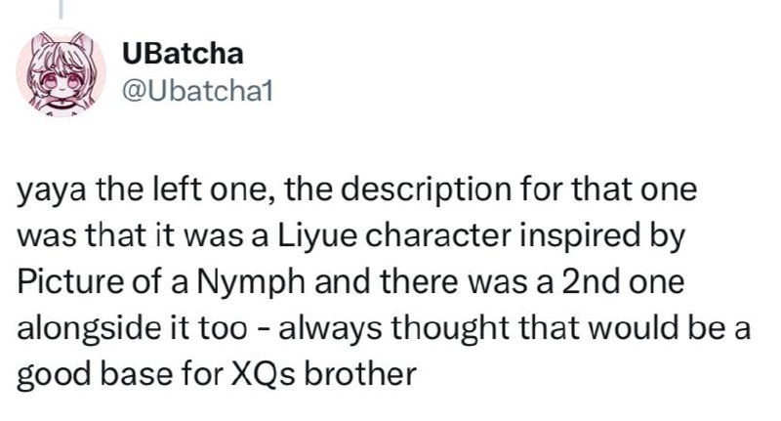Click the UBatcha display name
The width and height of the screenshot is (781, 421).
point(183,54)
